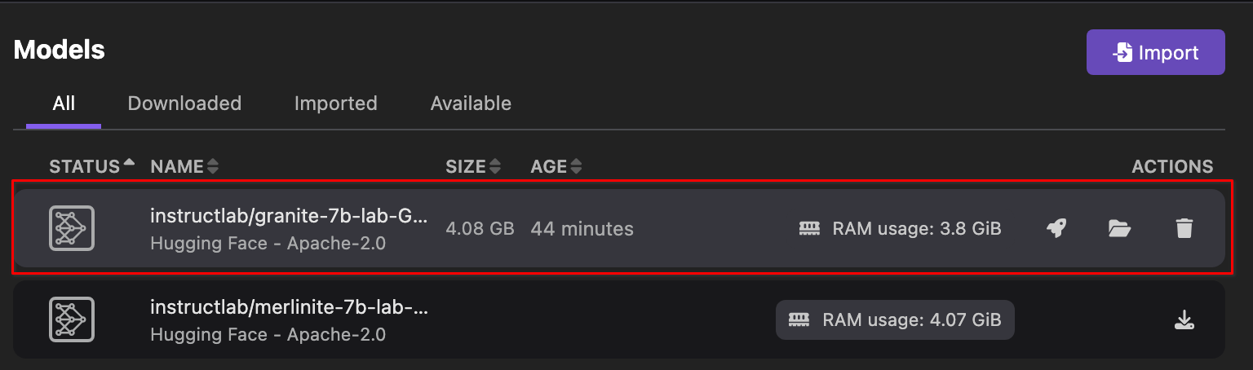1253x370 pixels.
Task: Click the merlinite model status icon
Action: click(x=72, y=319)
